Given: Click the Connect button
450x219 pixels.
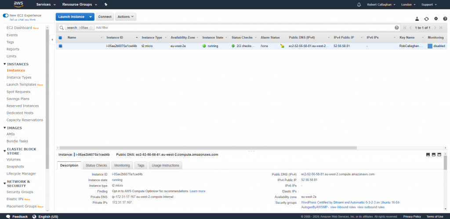Looking at the screenshot, I should [105, 17].
